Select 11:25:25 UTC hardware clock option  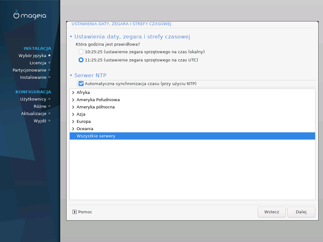(x=81, y=60)
